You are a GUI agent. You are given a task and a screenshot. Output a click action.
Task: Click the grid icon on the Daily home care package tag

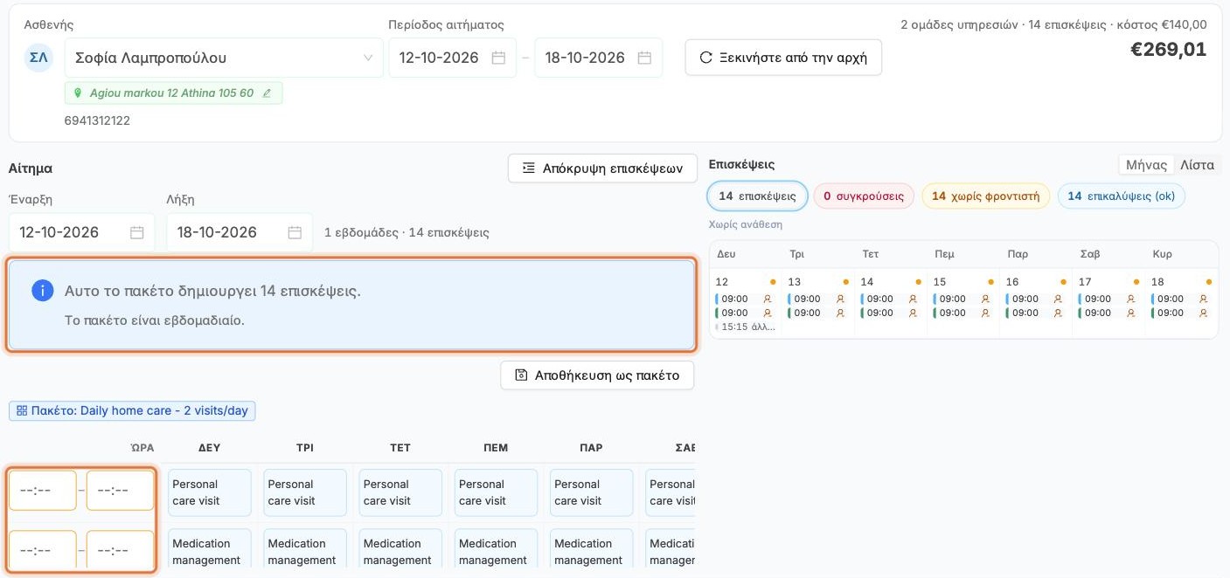point(22,410)
